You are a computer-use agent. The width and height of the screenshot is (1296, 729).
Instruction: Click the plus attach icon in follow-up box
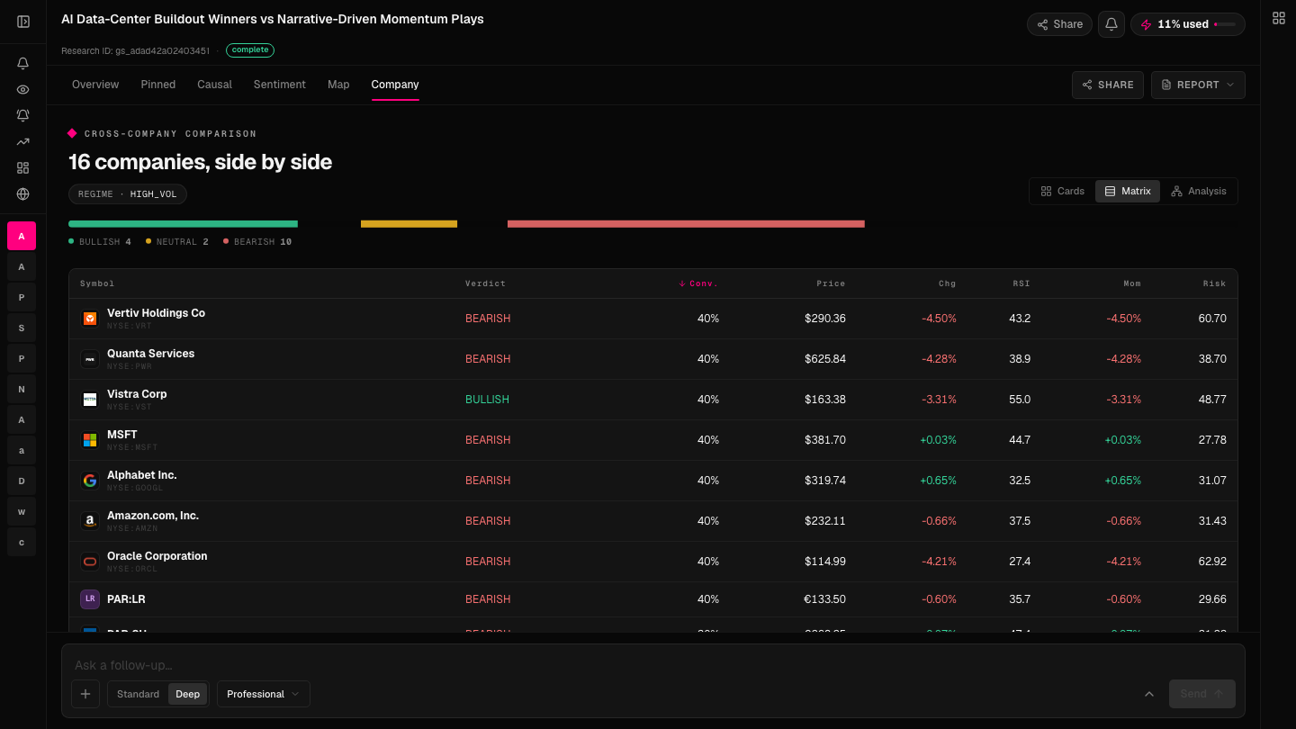pyautogui.click(x=85, y=694)
